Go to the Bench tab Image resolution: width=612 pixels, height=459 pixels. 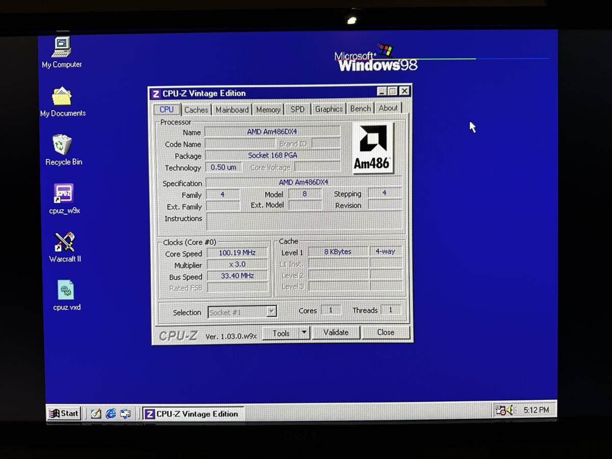(361, 109)
